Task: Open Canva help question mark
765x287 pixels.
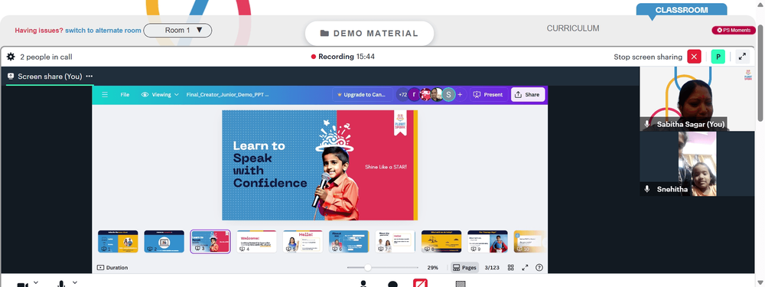Action: click(539, 267)
